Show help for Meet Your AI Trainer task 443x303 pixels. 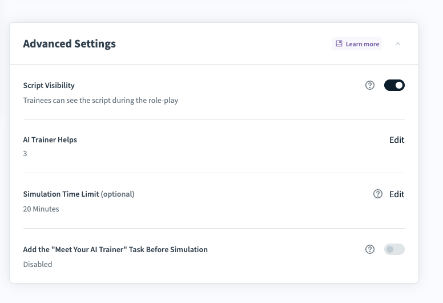pos(370,249)
